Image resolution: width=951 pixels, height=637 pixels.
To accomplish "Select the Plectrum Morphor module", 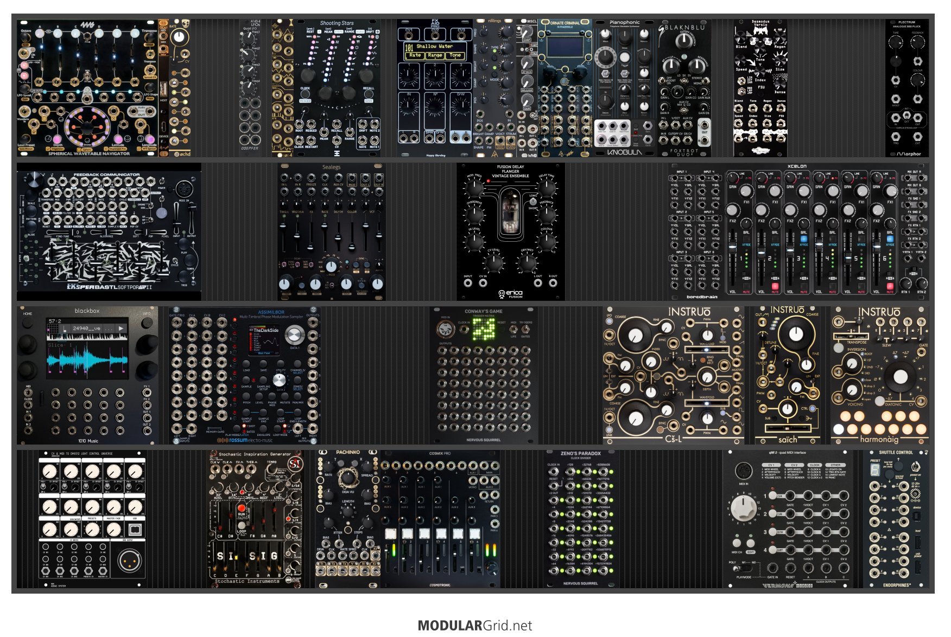I will point(906,88).
